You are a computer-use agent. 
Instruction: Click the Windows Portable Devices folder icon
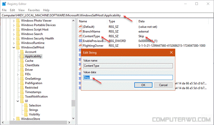click(18, 25)
